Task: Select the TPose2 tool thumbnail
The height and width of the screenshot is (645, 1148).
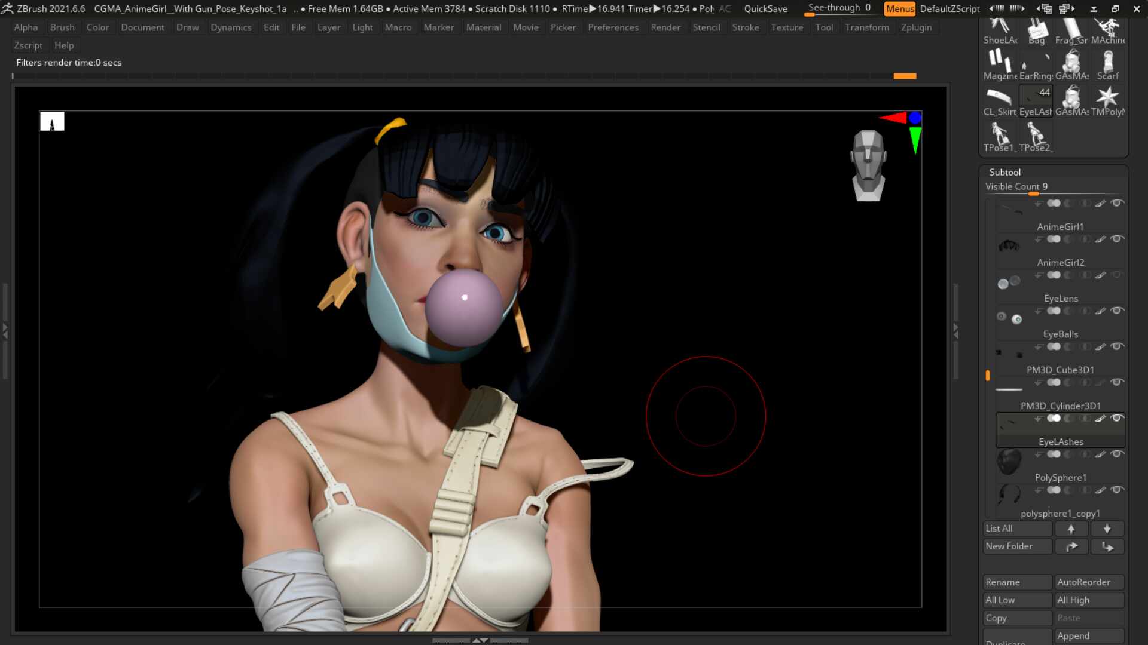Action: (x=1036, y=137)
